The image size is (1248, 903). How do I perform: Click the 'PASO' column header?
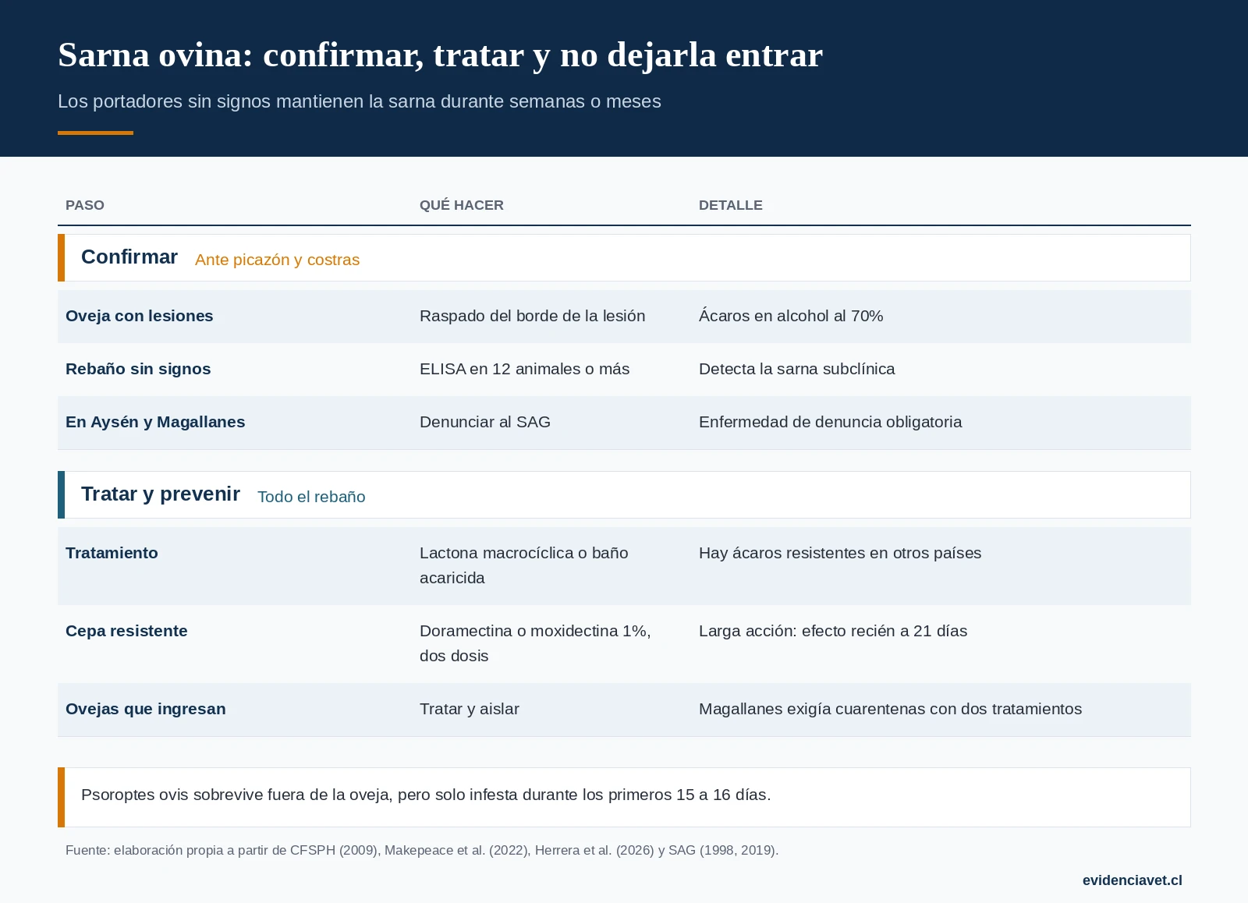pos(85,205)
